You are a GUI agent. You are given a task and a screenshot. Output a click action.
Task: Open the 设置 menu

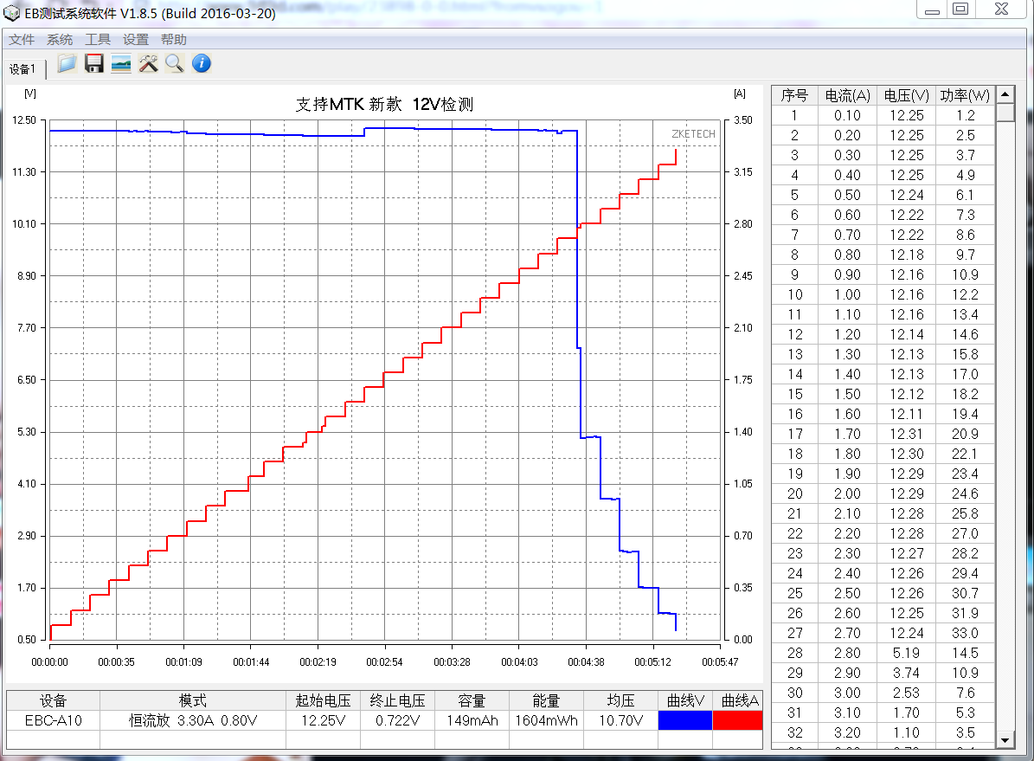tap(134, 39)
